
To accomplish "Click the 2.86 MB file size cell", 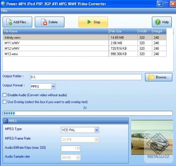I will pyautogui.click(x=123, y=43).
